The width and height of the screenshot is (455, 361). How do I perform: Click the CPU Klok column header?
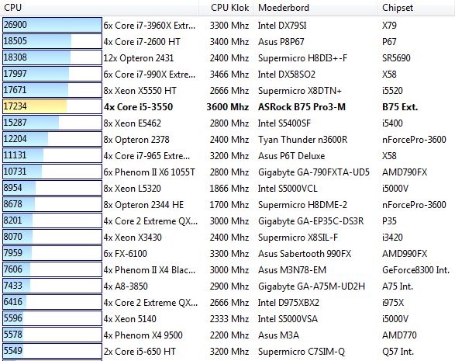pos(226,8)
